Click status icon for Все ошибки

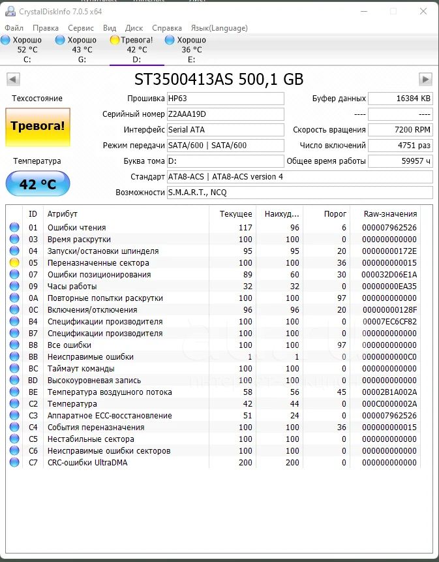pyautogui.click(x=14, y=345)
